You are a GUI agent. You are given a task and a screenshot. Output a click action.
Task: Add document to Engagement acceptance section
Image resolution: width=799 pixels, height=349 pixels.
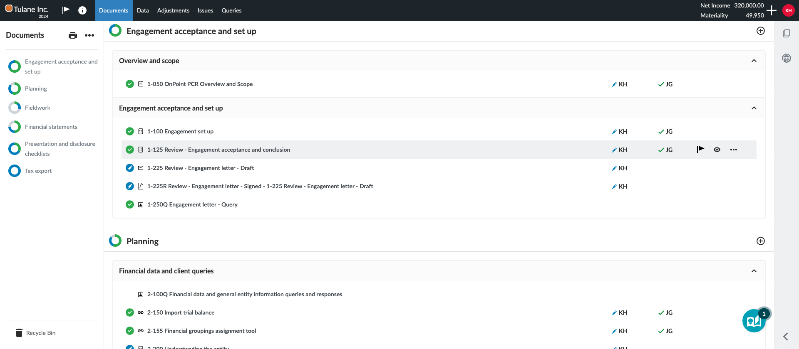click(x=760, y=31)
